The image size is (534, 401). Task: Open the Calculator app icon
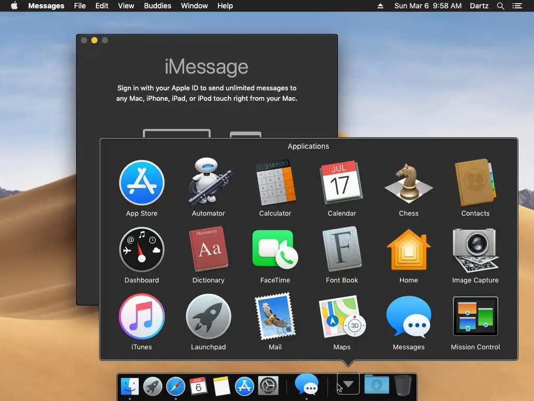coord(275,182)
